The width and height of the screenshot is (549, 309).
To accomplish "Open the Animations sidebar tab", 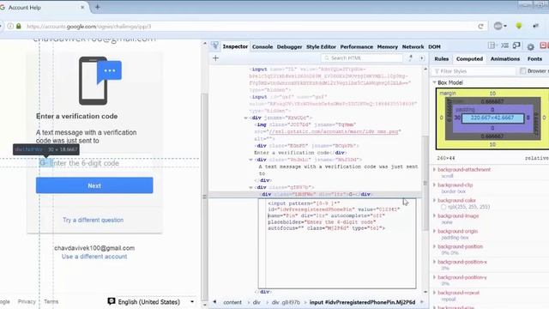I will pos(505,59).
